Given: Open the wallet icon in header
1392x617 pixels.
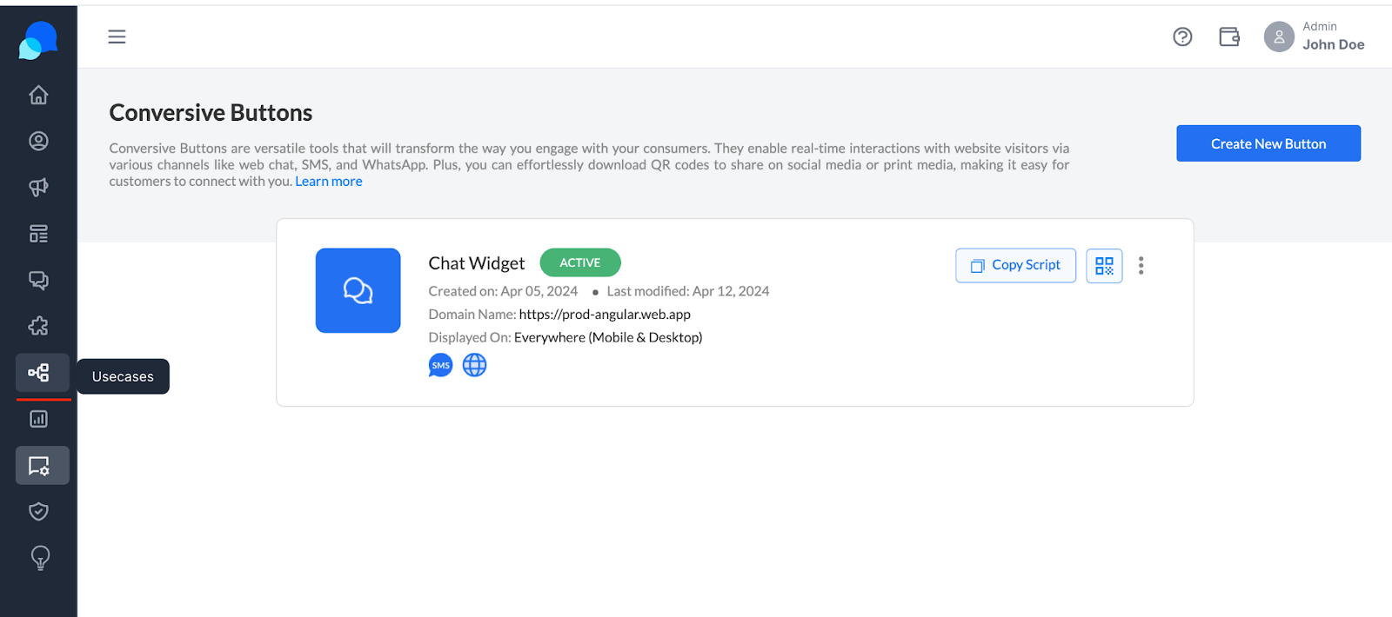Looking at the screenshot, I should 1229,36.
